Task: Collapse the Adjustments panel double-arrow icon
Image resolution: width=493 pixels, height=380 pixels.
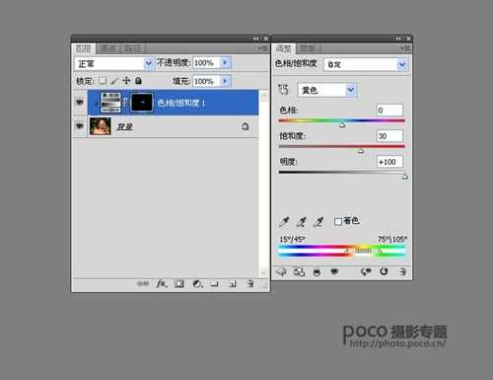Action: coord(398,38)
